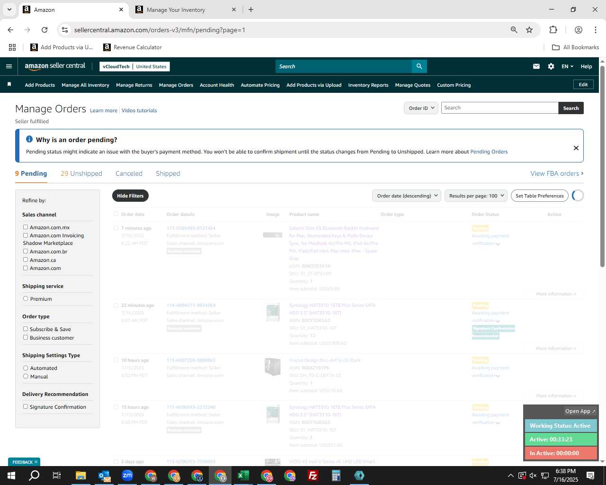Switch to the Canceled tab
The image size is (606, 485).
(129, 173)
